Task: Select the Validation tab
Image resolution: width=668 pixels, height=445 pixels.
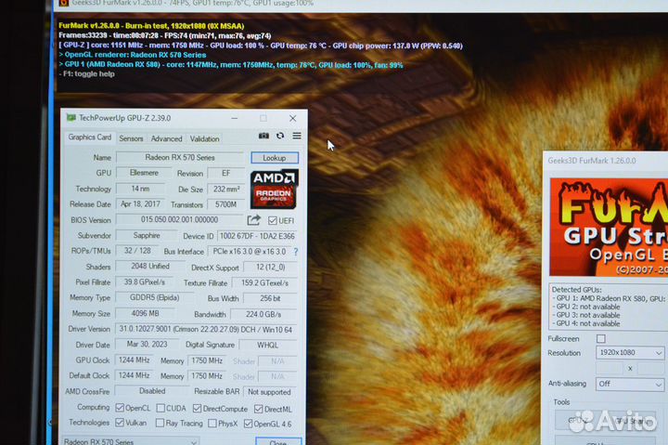Action: [x=205, y=138]
